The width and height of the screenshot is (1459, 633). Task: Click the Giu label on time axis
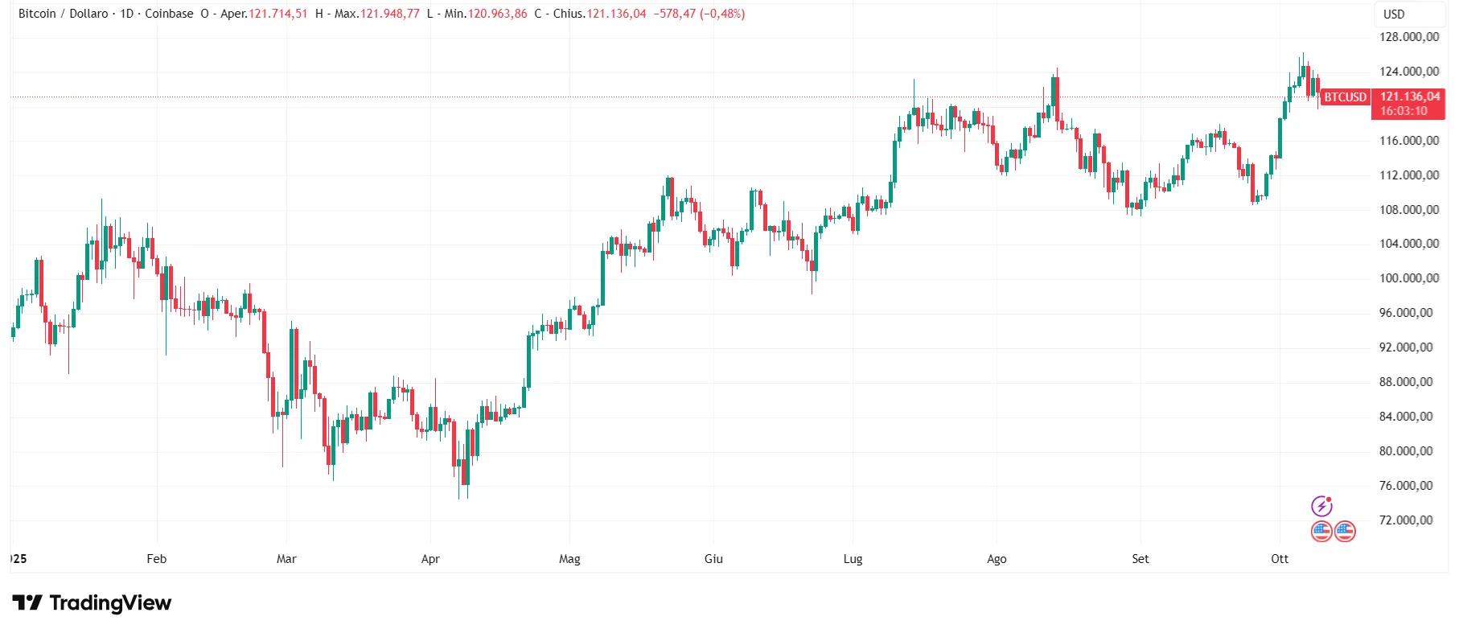click(713, 558)
